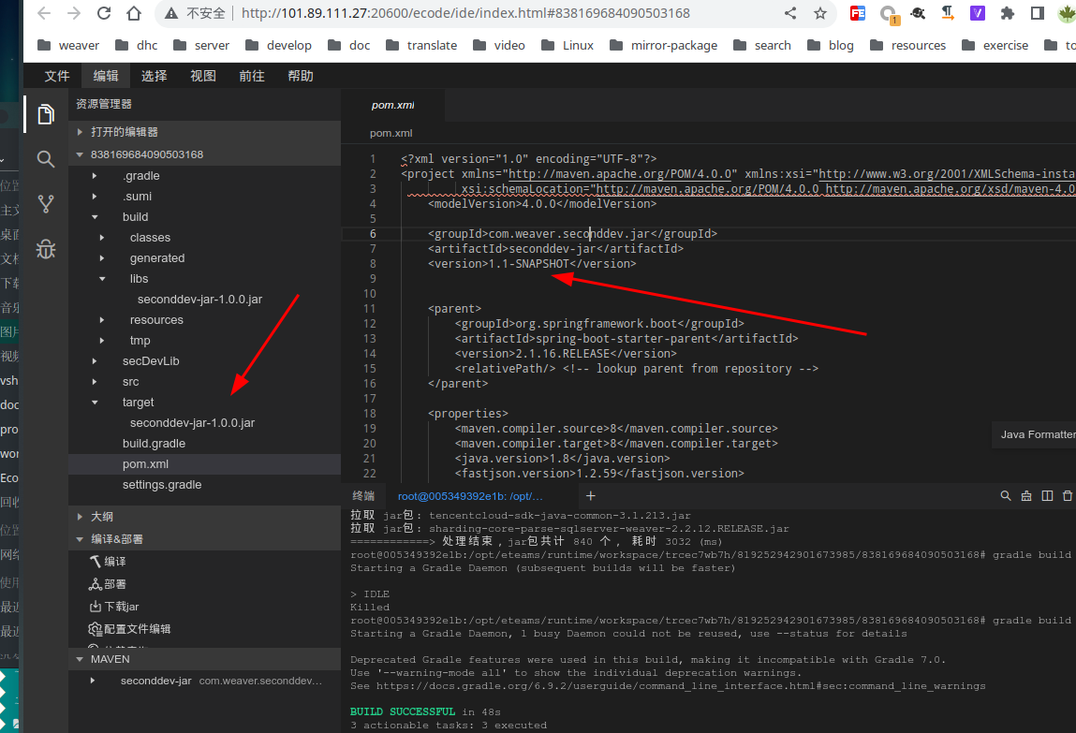Open the 选择 menu
The width and height of the screenshot is (1076, 733).
pos(154,76)
